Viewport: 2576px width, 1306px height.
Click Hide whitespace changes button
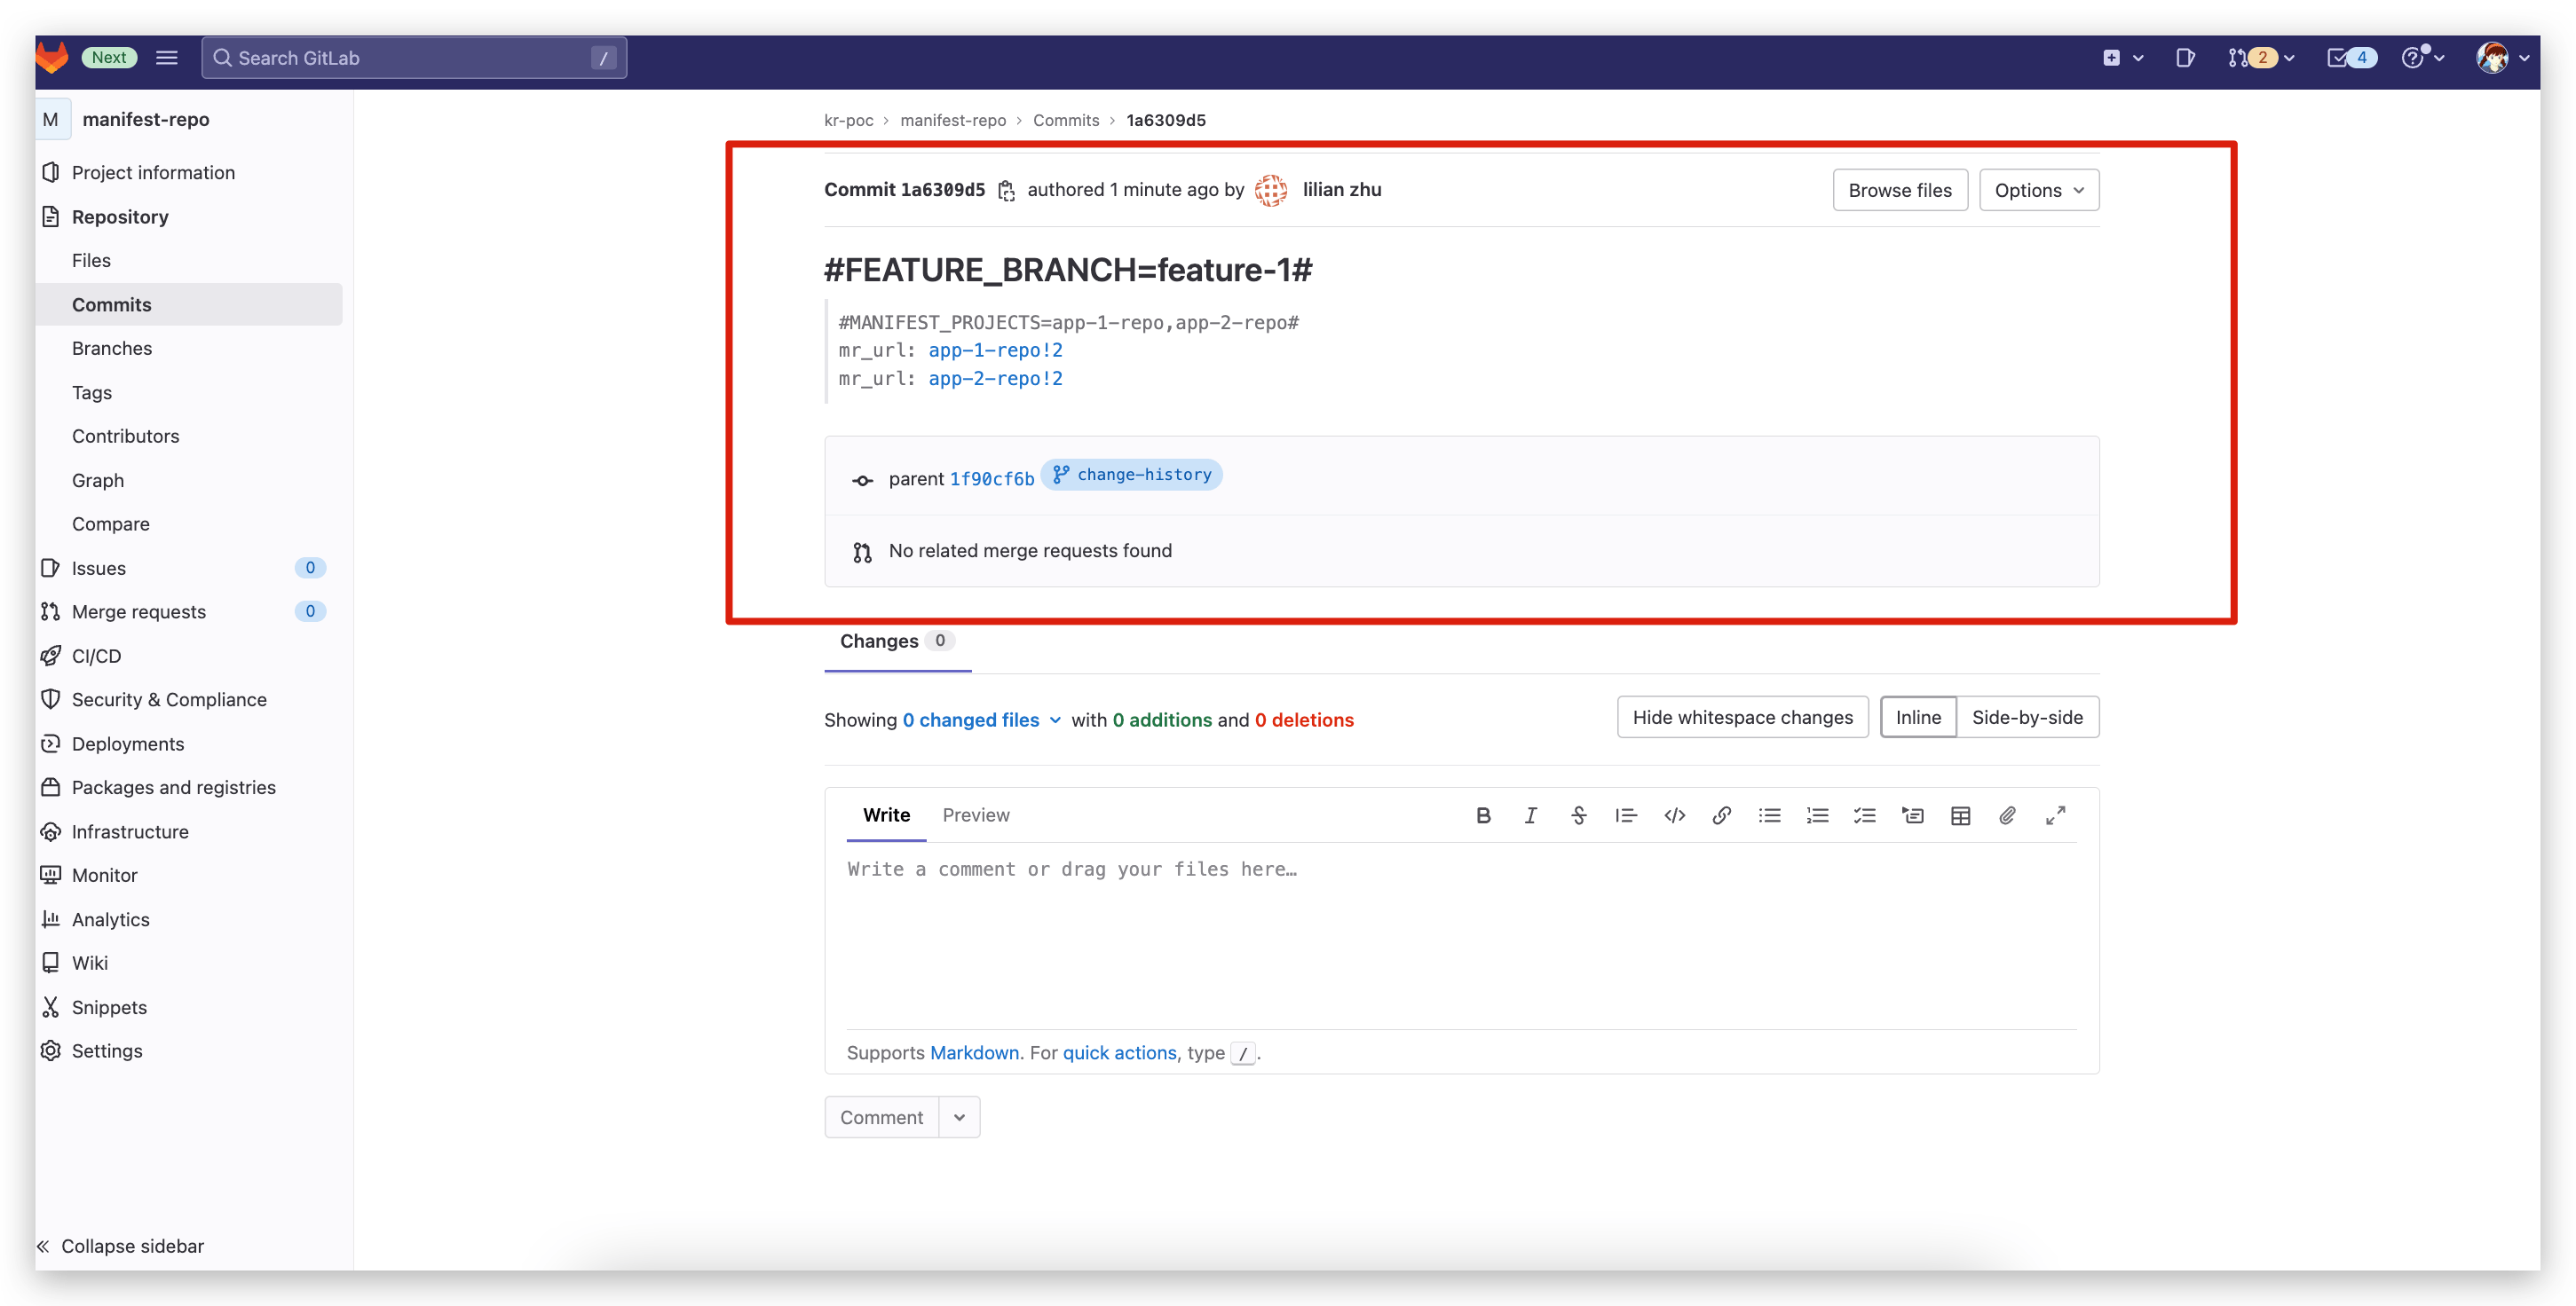1742,718
